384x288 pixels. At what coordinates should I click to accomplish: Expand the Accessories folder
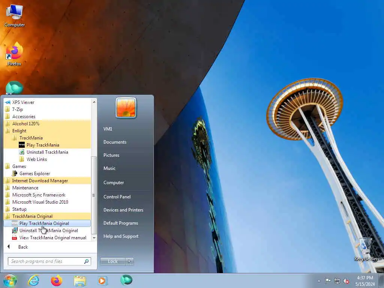pyautogui.click(x=48, y=116)
